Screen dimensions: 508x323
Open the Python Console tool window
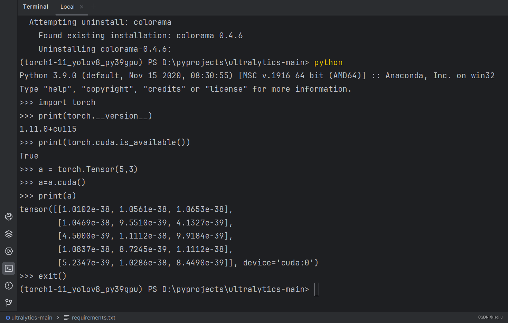9,217
